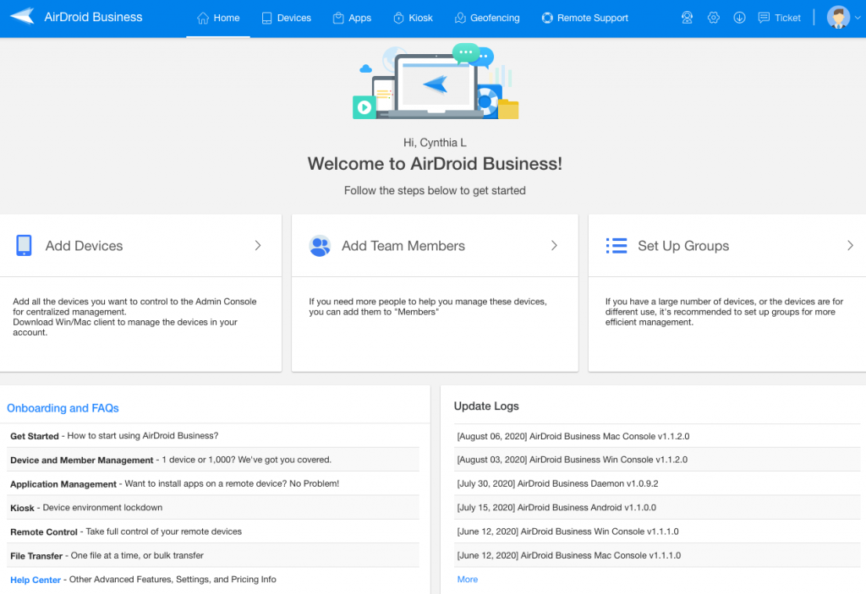Click the 'Welcome to AirDroid Business!' heading
The image size is (866, 594).
435,163
